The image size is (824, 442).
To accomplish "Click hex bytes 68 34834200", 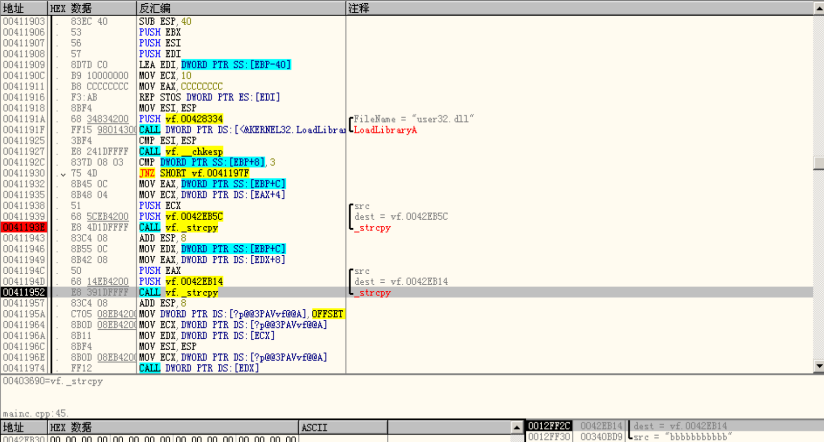I will point(99,119).
